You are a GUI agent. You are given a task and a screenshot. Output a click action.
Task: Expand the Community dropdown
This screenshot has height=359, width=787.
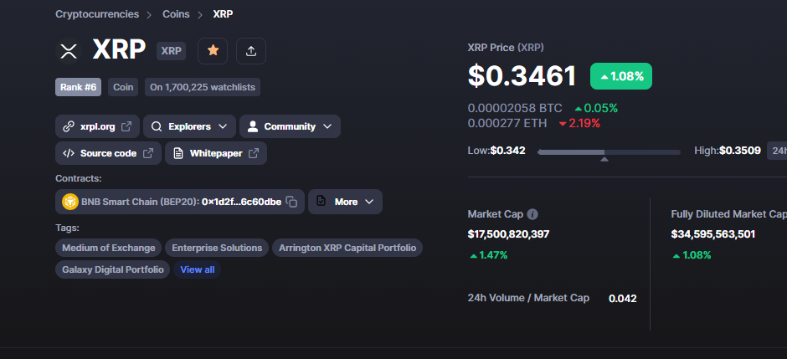290,126
